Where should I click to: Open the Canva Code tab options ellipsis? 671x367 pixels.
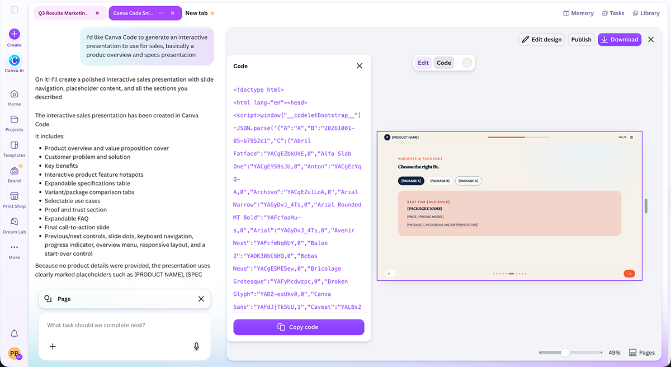pos(162,13)
